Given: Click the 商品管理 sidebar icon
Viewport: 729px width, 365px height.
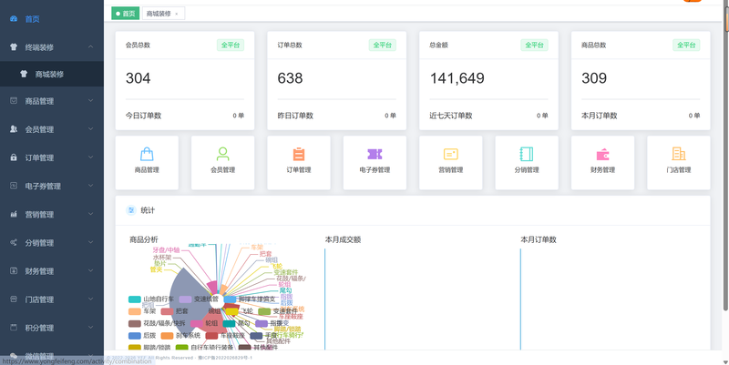Looking at the screenshot, I should pos(14,101).
